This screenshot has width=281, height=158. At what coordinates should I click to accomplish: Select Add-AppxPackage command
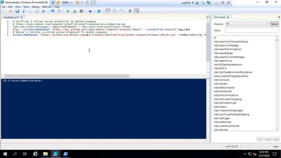click(223, 53)
